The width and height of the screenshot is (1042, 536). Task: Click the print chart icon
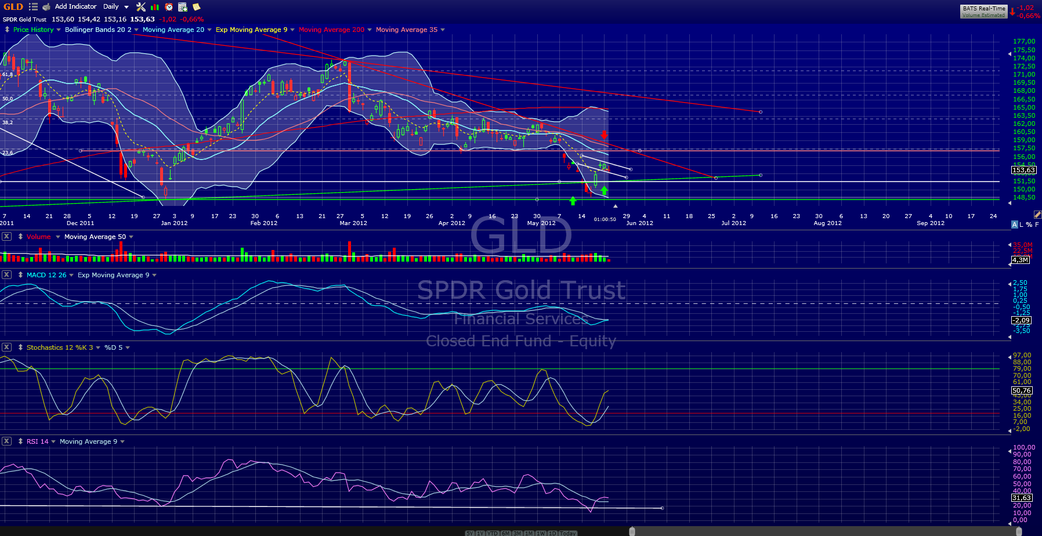coord(46,7)
